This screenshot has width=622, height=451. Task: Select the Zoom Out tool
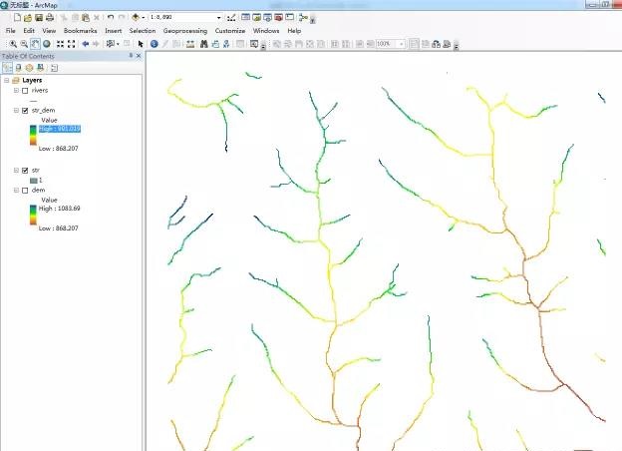(24, 44)
